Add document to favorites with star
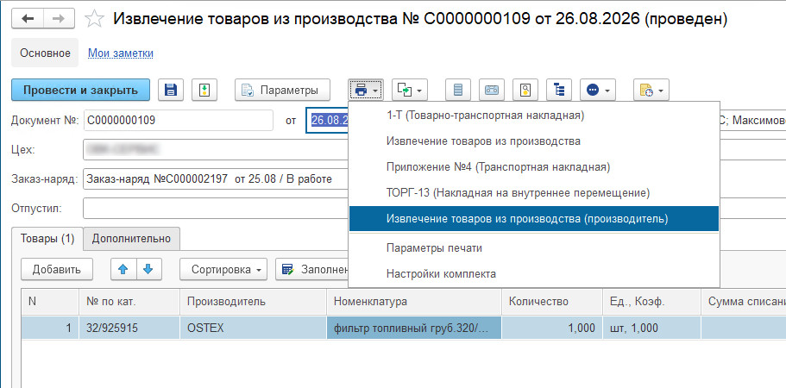The image size is (786, 388). [x=94, y=19]
